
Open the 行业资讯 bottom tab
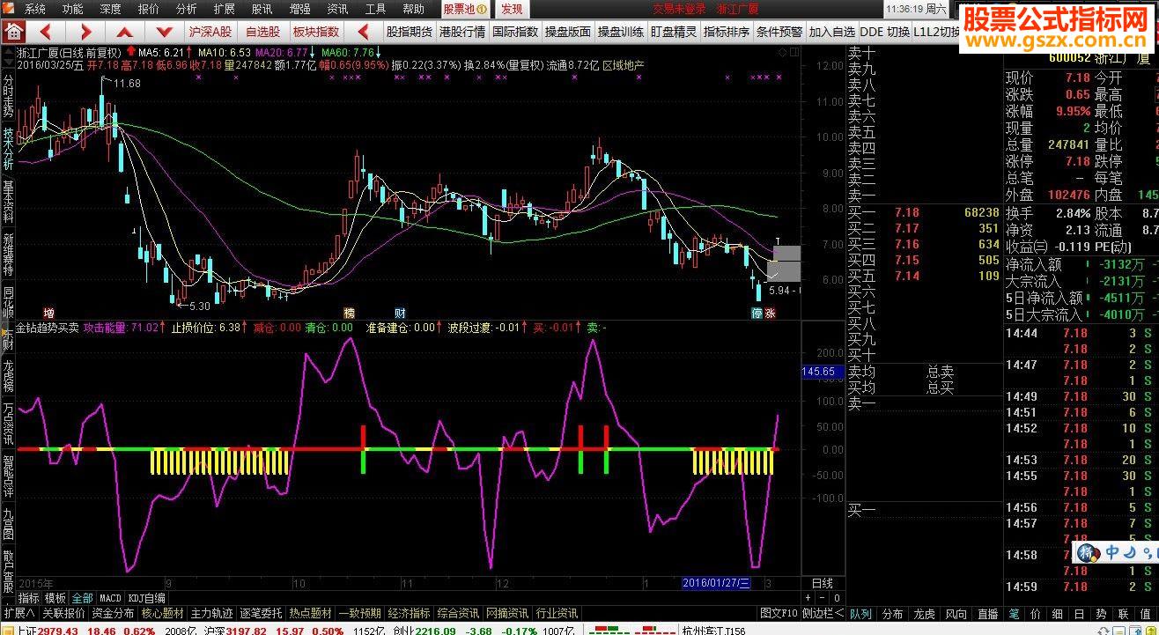pyautogui.click(x=557, y=613)
